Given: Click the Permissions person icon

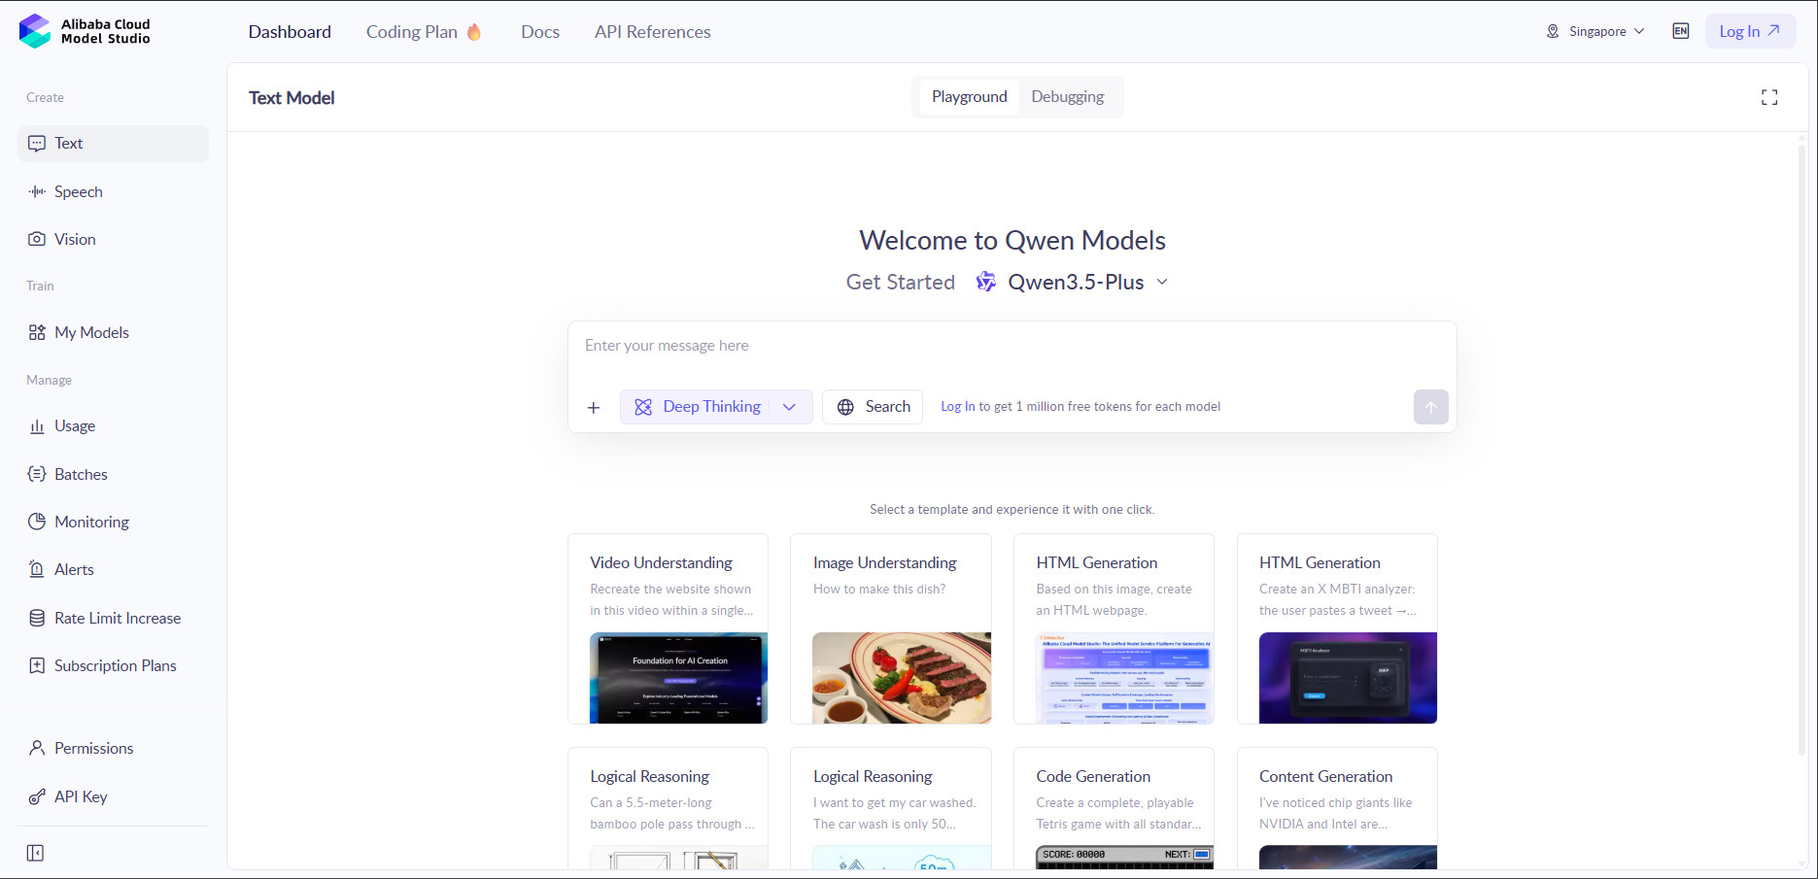Looking at the screenshot, I should pos(37,748).
